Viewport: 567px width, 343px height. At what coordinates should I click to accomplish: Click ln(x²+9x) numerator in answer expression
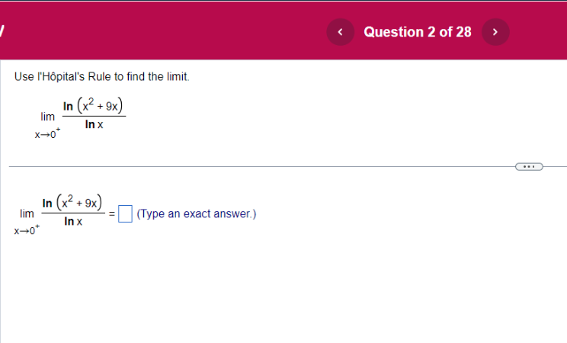coord(72,202)
